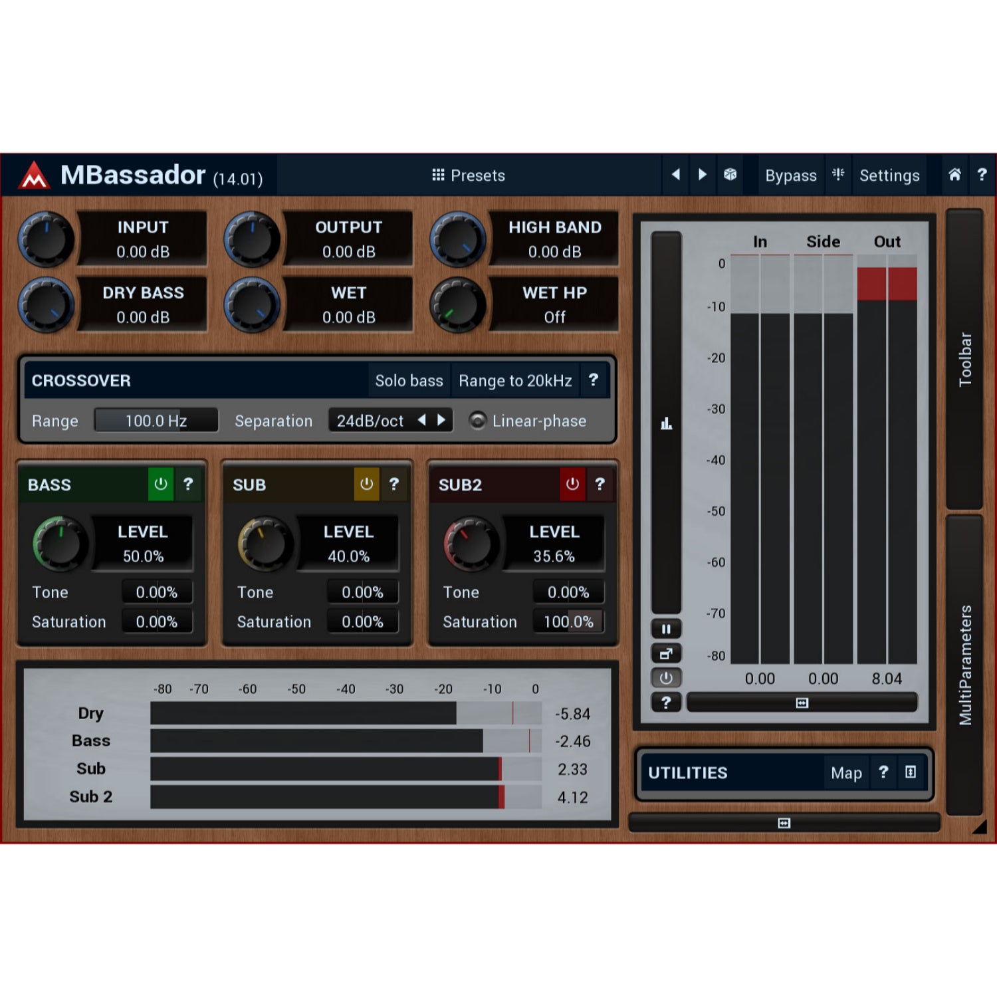Select next Separation slope arrow

coord(441,420)
